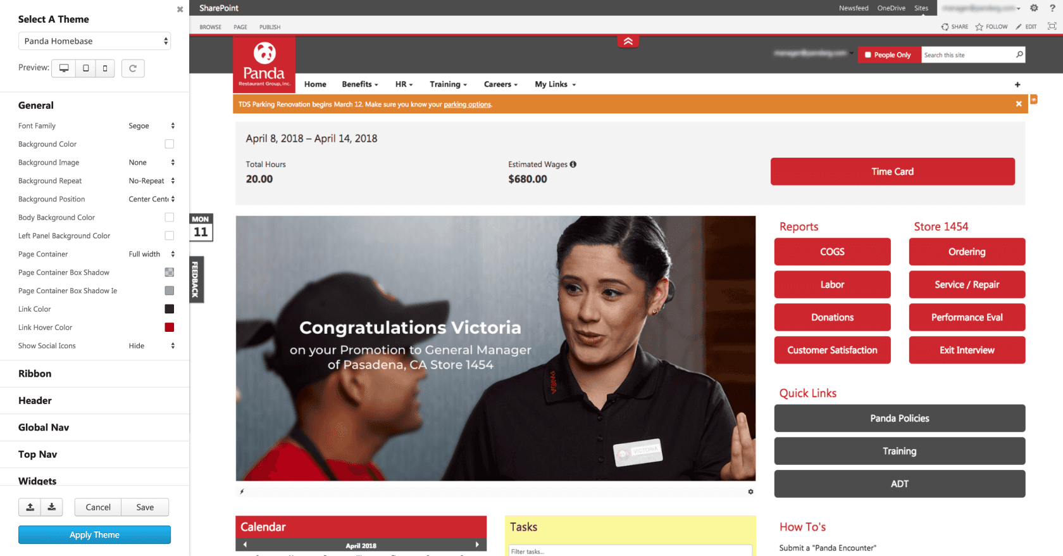Open the Background Position dropdown
1063x556 pixels.
[151, 199]
